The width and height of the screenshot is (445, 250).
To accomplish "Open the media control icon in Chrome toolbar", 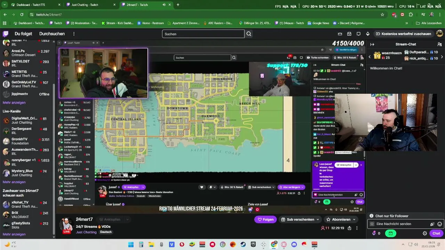I will pos(423,15).
